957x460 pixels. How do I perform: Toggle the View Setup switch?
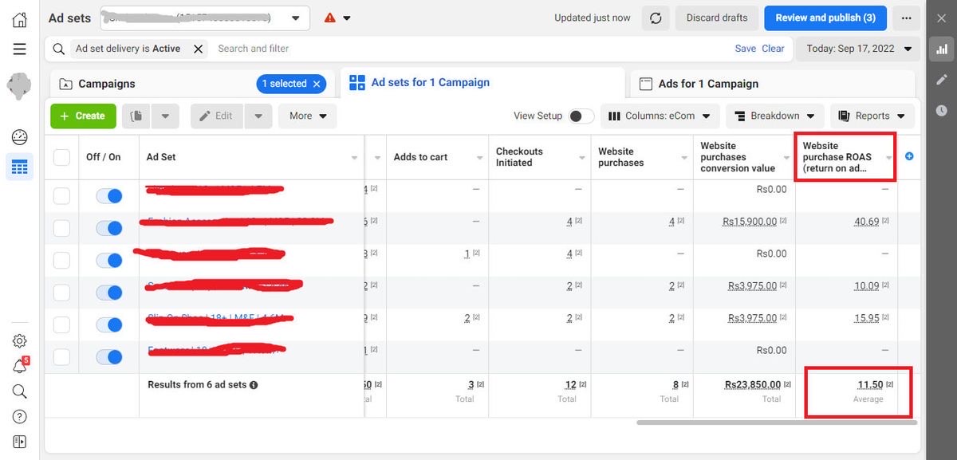[x=581, y=116]
